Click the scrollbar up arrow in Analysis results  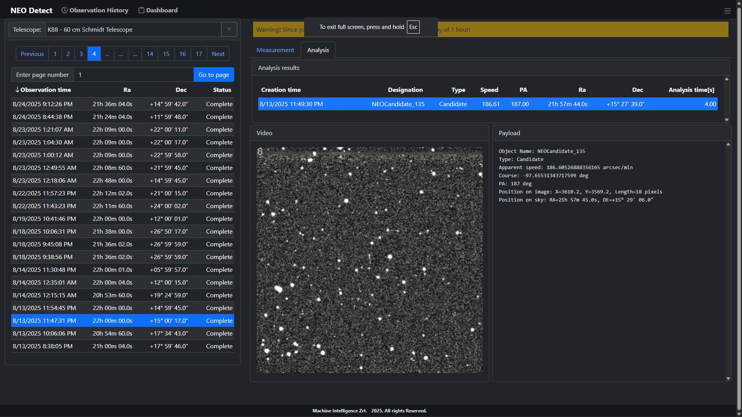point(727,79)
